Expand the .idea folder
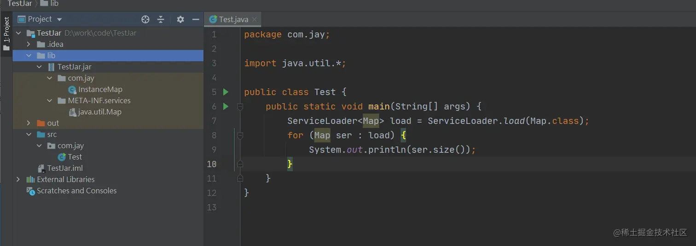The width and height of the screenshot is (696, 246). [29, 44]
